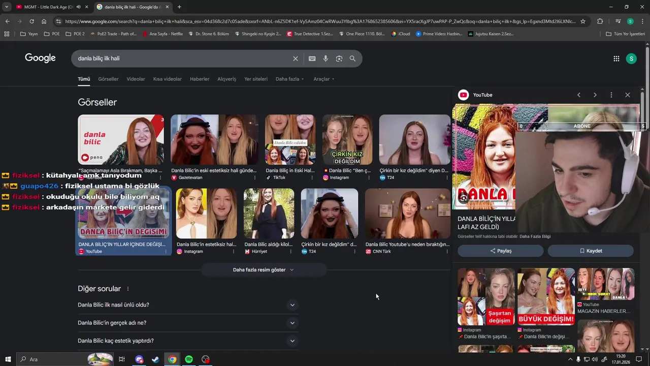Open more options for T24 'diyen D...' result
The height and width of the screenshot is (366, 650).
coord(447,178)
